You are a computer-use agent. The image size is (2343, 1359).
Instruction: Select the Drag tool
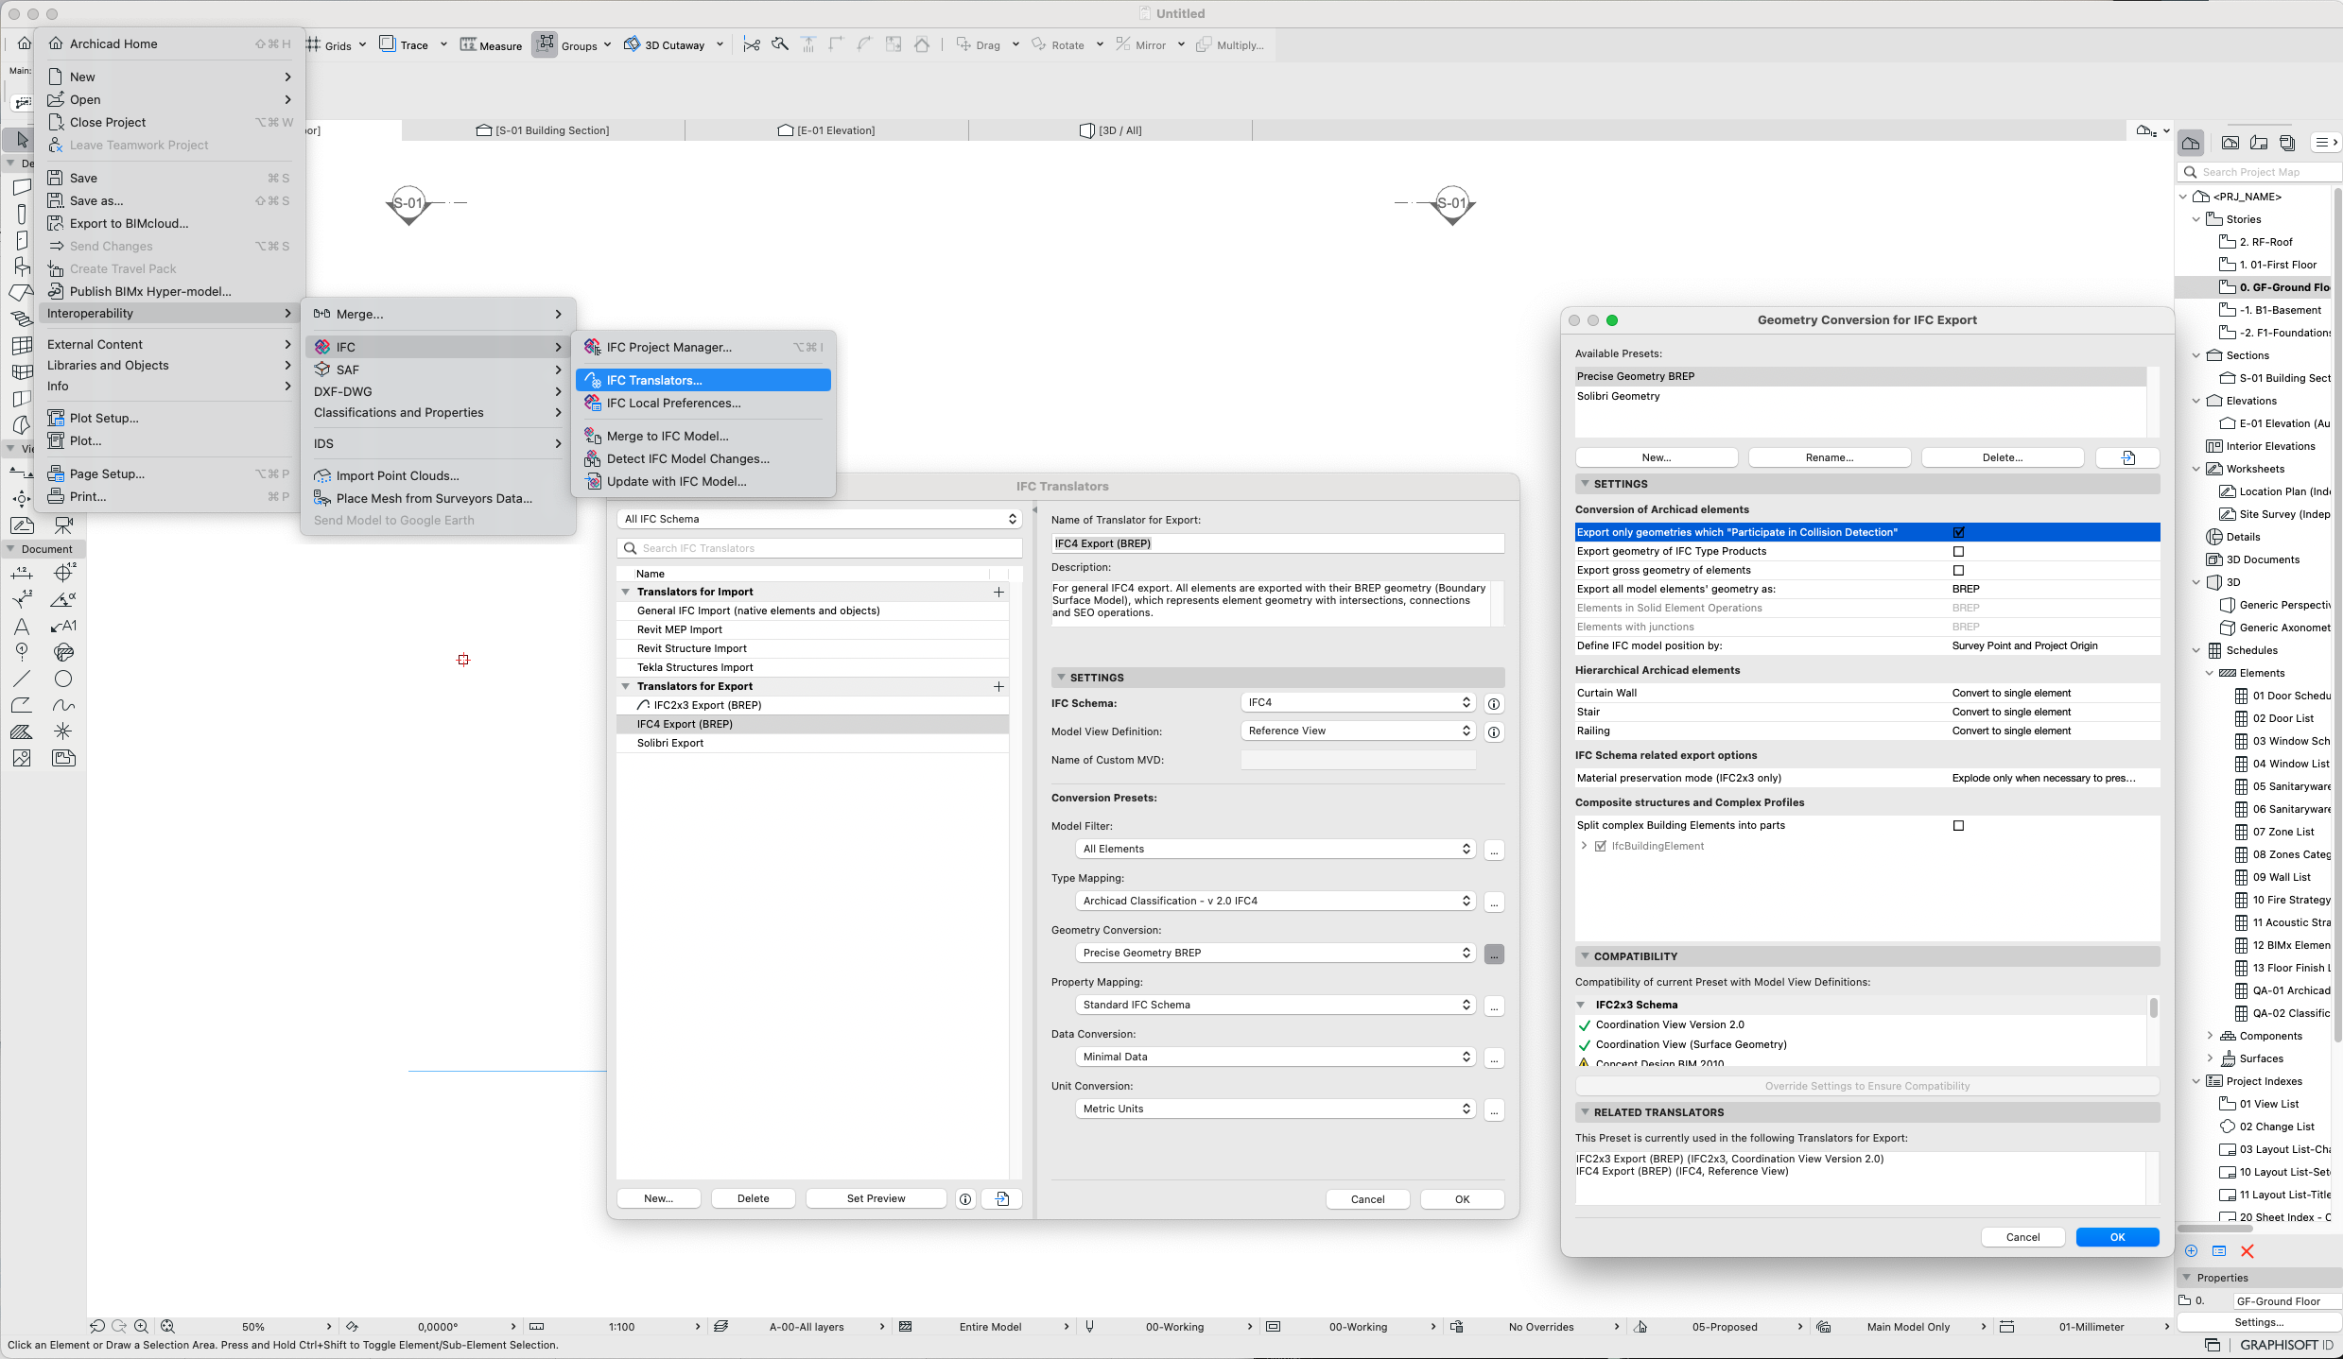[x=978, y=44]
